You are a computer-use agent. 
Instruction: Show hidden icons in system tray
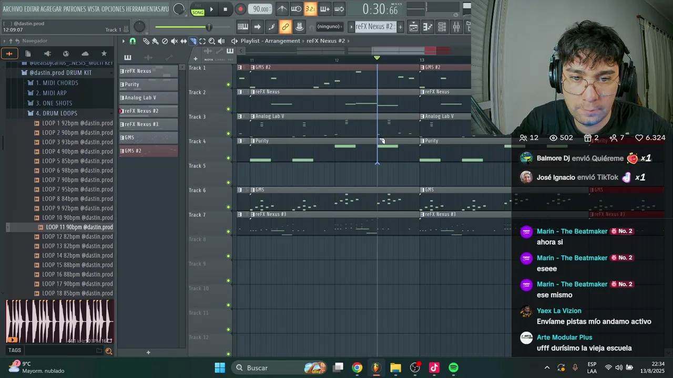click(547, 368)
